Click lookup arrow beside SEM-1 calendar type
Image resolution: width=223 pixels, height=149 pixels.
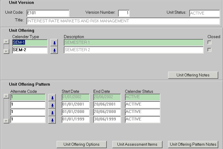(x=54, y=43)
